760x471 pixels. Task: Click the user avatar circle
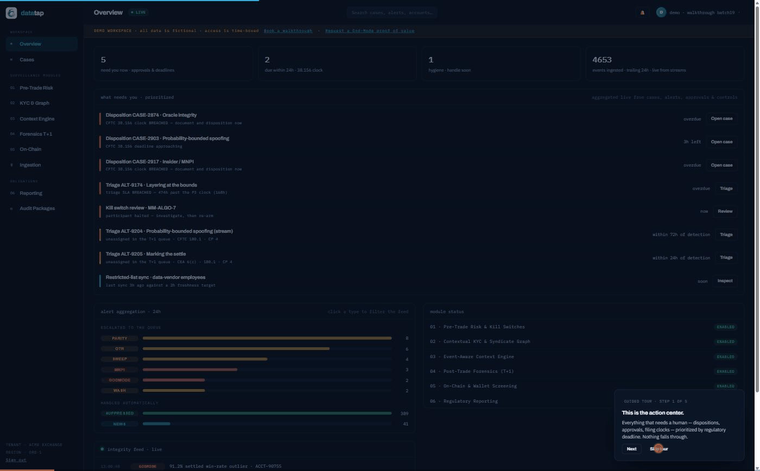point(661,12)
